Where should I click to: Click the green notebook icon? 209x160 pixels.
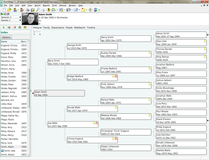(54, 10)
